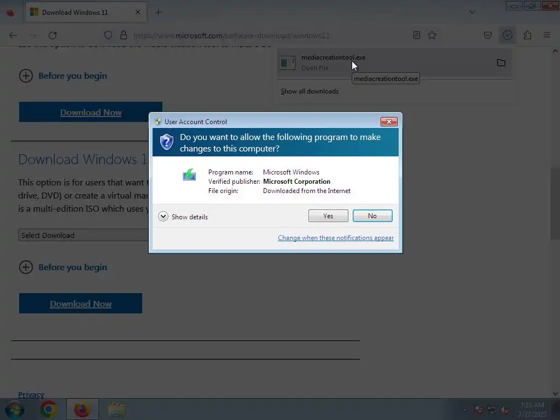Click the mediacreationtool.exe file thumbnail icon
The height and width of the screenshot is (420, 560).
click(287, 62)
